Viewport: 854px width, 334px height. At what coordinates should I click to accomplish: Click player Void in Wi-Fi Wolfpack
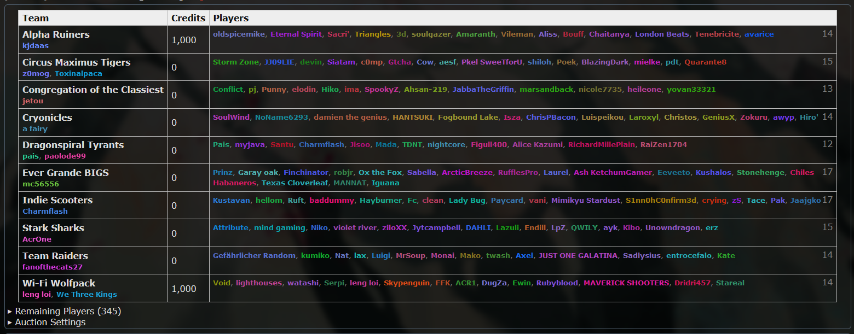[x=222, y=283]
